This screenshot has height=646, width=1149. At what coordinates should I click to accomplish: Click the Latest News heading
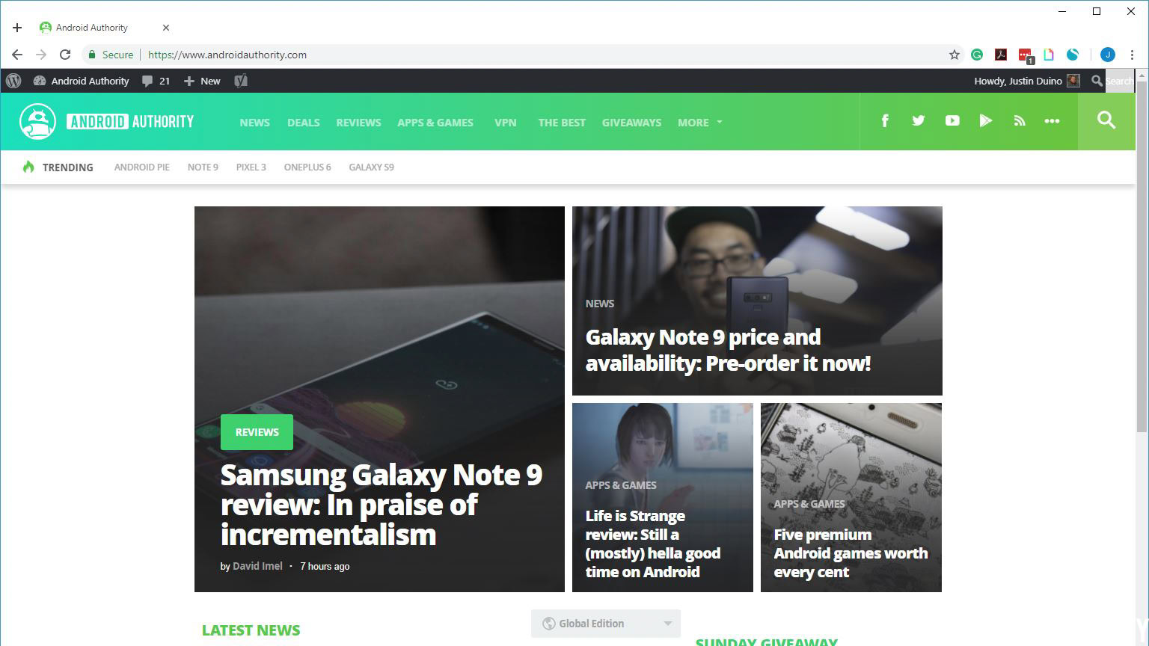[251, 630]
